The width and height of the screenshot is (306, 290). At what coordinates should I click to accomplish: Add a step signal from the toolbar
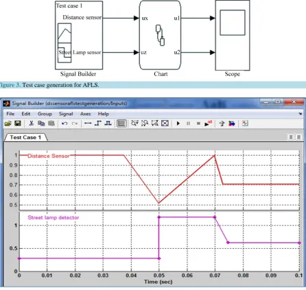point(98,123)
